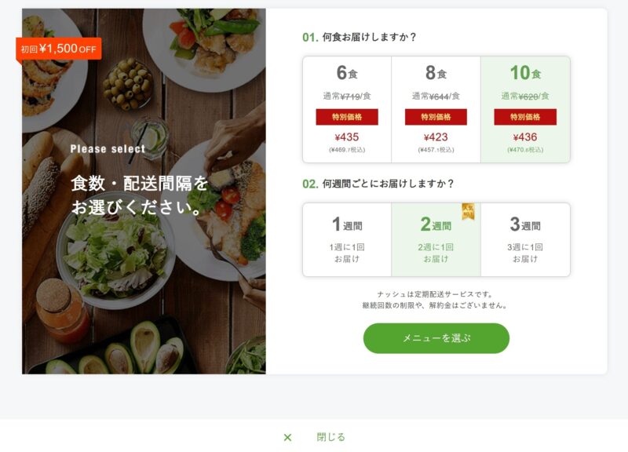Click the ¥435 price in 6食 card

pos(347,137)
